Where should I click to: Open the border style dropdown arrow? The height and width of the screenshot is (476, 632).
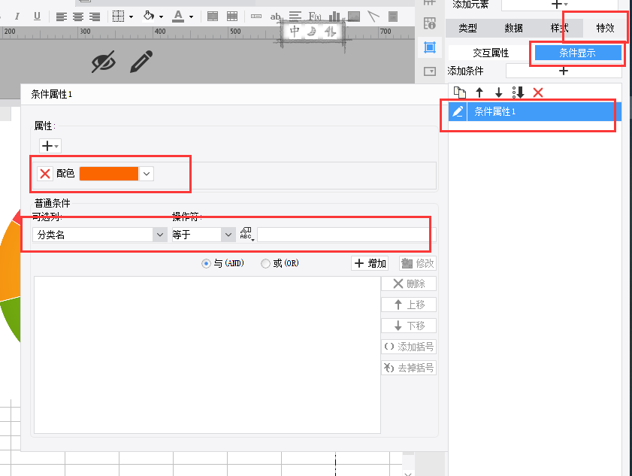point(131,17)
